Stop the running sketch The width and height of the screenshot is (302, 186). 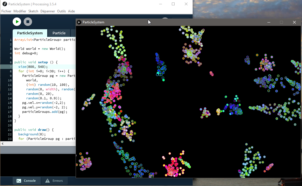[28, 22]
